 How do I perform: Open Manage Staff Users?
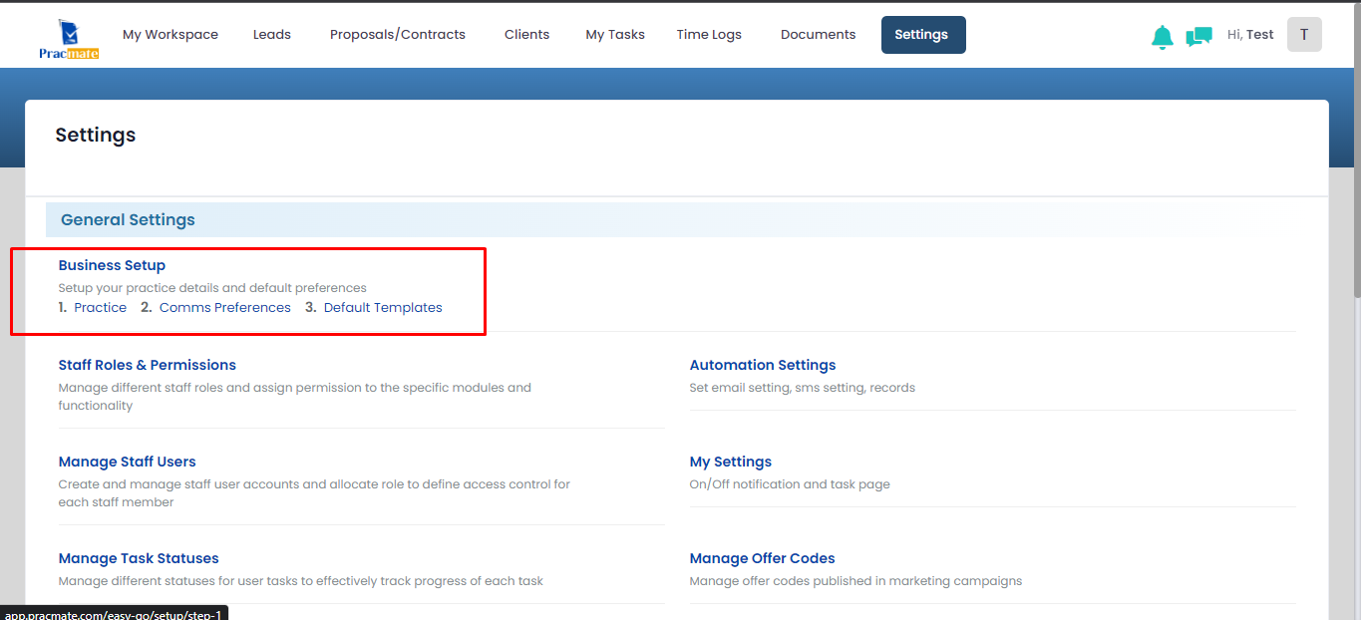click(x=128, y=462)
